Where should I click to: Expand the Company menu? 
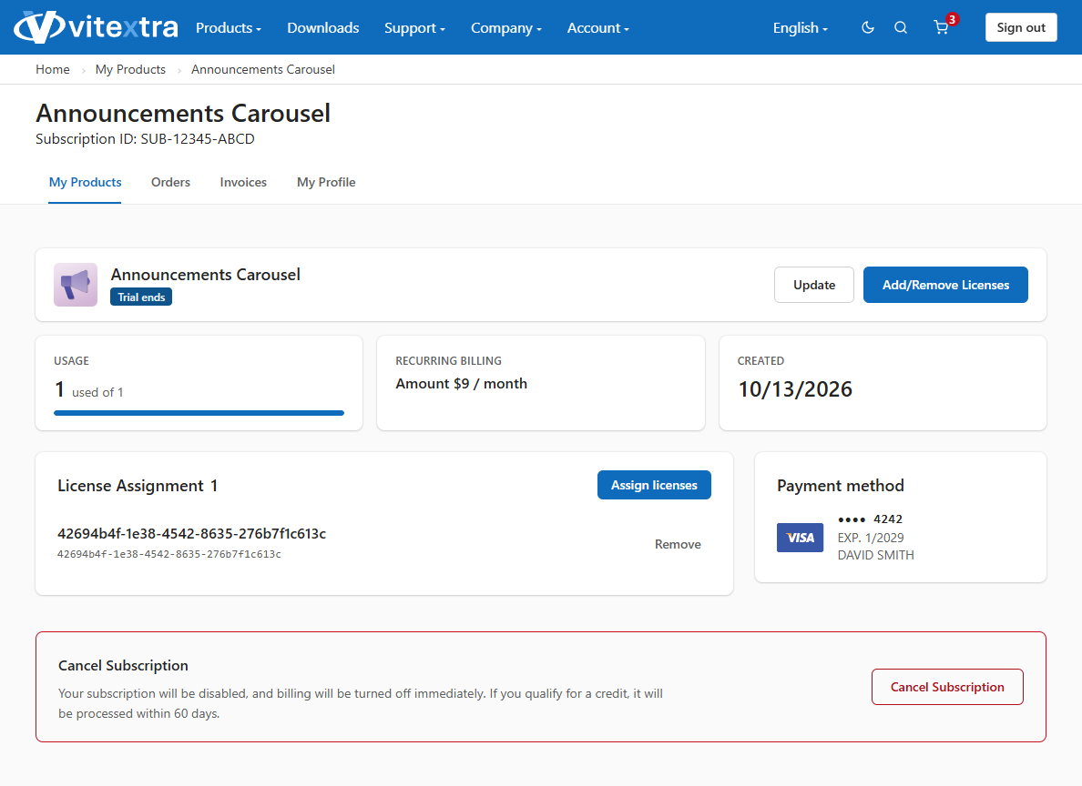tap(505, 28)
